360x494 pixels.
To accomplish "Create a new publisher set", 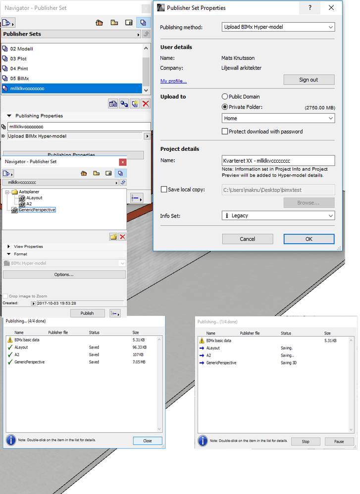I will point(135,104).
